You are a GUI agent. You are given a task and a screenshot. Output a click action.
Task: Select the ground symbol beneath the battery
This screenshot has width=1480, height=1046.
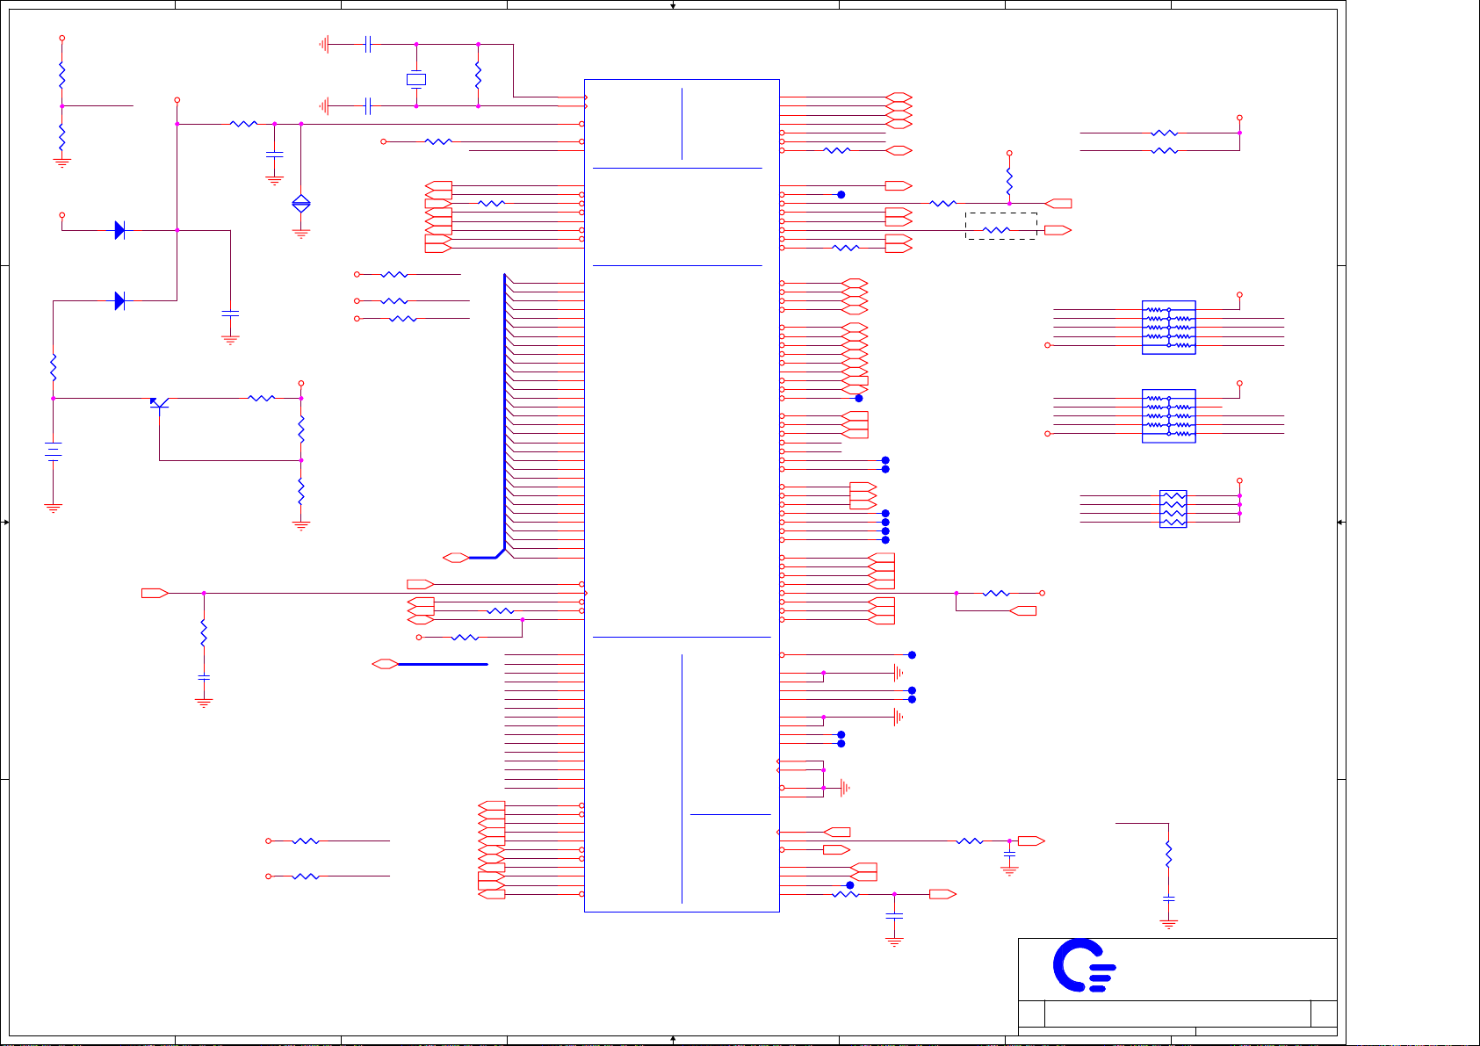coord(54,508)
